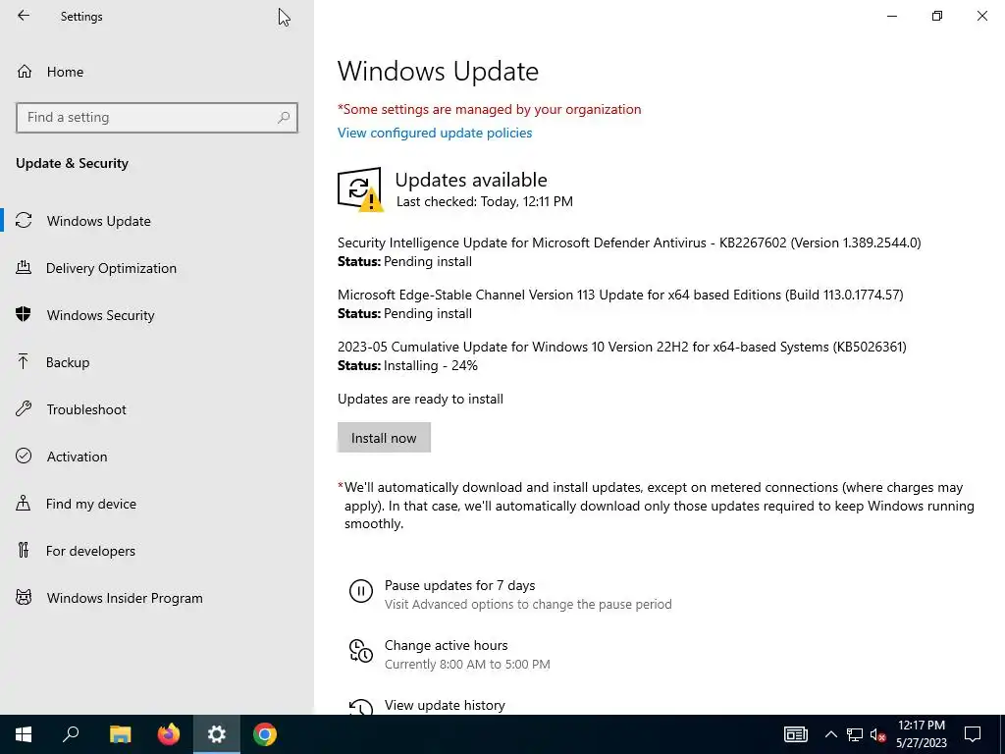Show hidden system tray icons
The height and width of the screenshot is (754, 1005).
[x=830, y=734]
